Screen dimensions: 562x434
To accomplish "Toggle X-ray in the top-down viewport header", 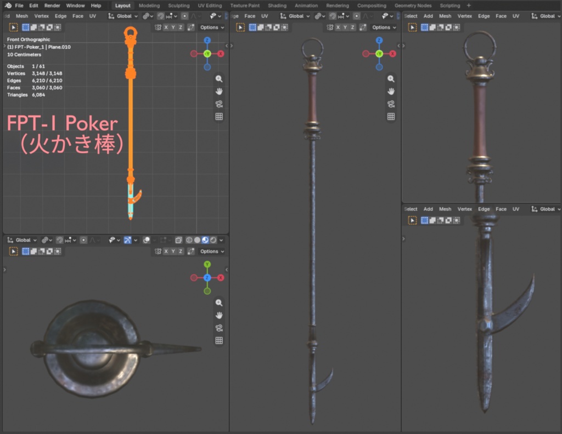I will pos(178,240).
